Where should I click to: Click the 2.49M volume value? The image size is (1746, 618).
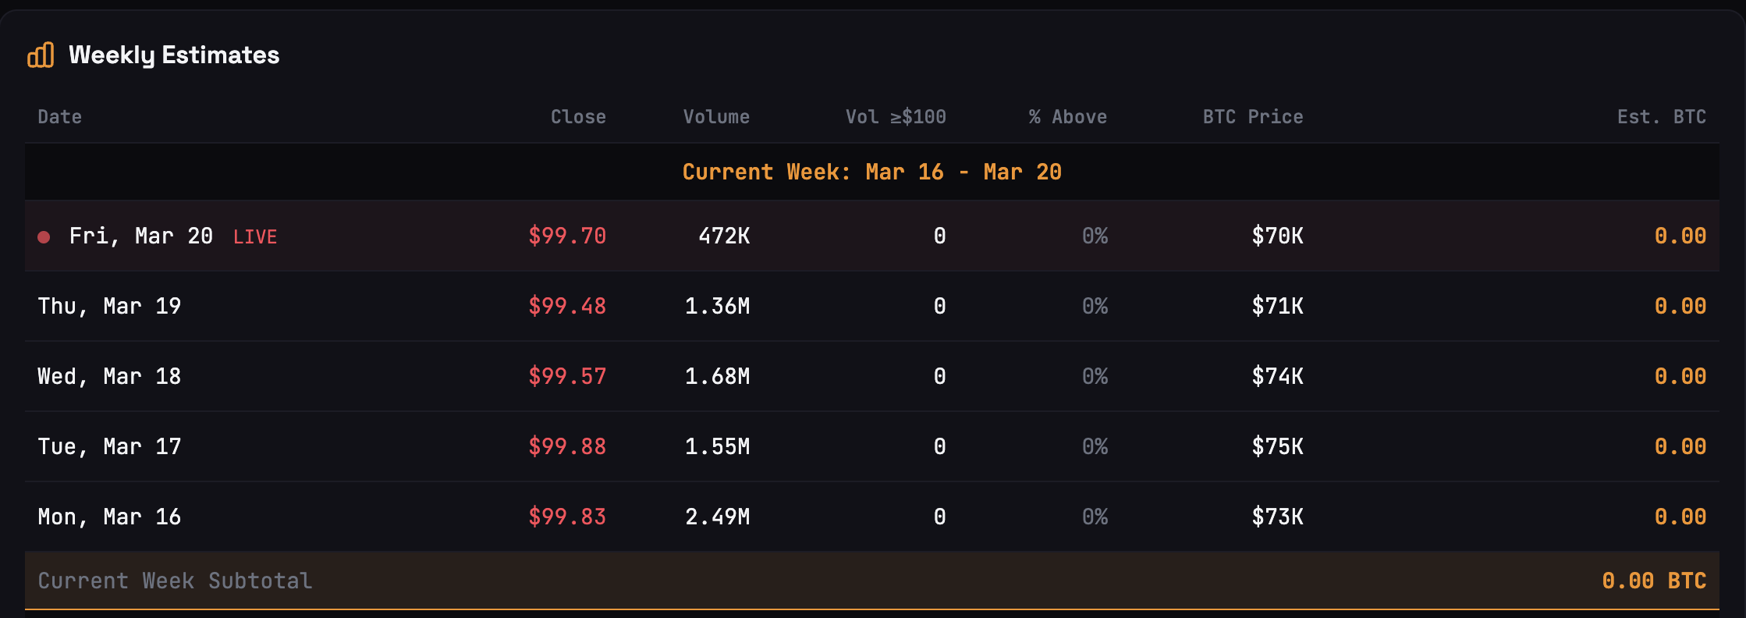tap(717, 517)
